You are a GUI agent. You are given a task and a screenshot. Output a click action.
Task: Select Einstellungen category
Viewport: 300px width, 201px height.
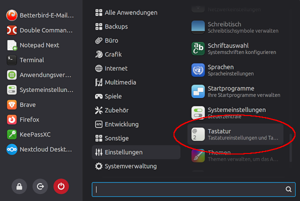pyautogui.click(x=136, y=152)
